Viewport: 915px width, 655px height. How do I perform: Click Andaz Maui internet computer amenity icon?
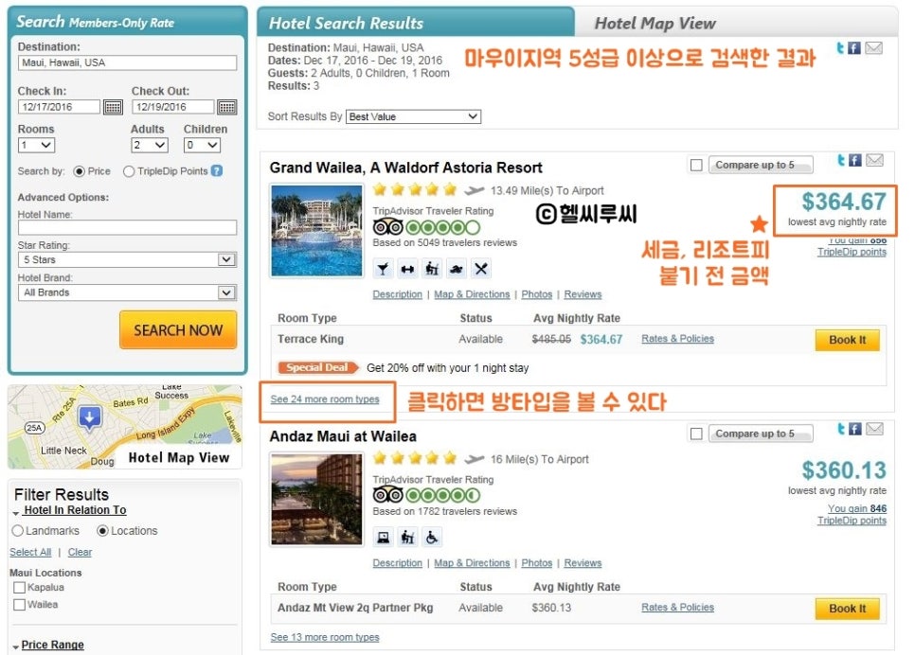[x=383, y=538]
